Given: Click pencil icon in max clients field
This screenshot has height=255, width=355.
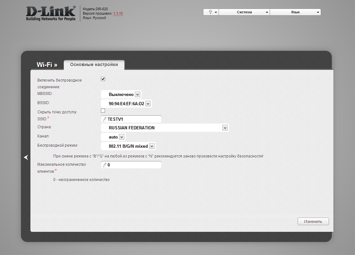Looking at the screenshot, I should (105, 165).
